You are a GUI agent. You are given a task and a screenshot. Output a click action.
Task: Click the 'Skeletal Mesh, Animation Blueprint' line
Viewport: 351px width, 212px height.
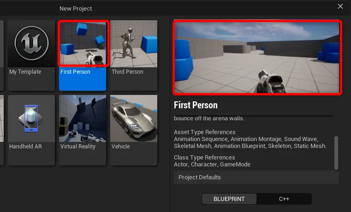point(250,146)
